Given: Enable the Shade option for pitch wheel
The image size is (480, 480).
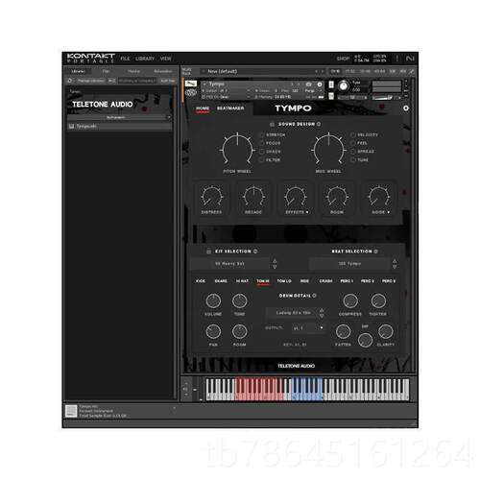Looking at the screenshot, I should click(x=262, y=152).
